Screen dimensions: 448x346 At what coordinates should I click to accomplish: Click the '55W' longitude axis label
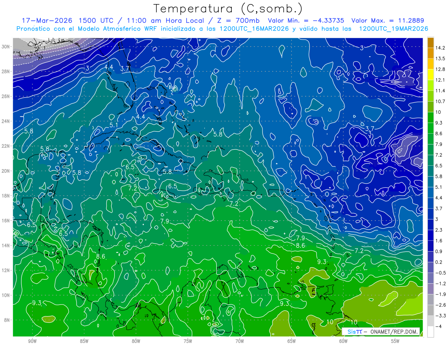point(395,341)
